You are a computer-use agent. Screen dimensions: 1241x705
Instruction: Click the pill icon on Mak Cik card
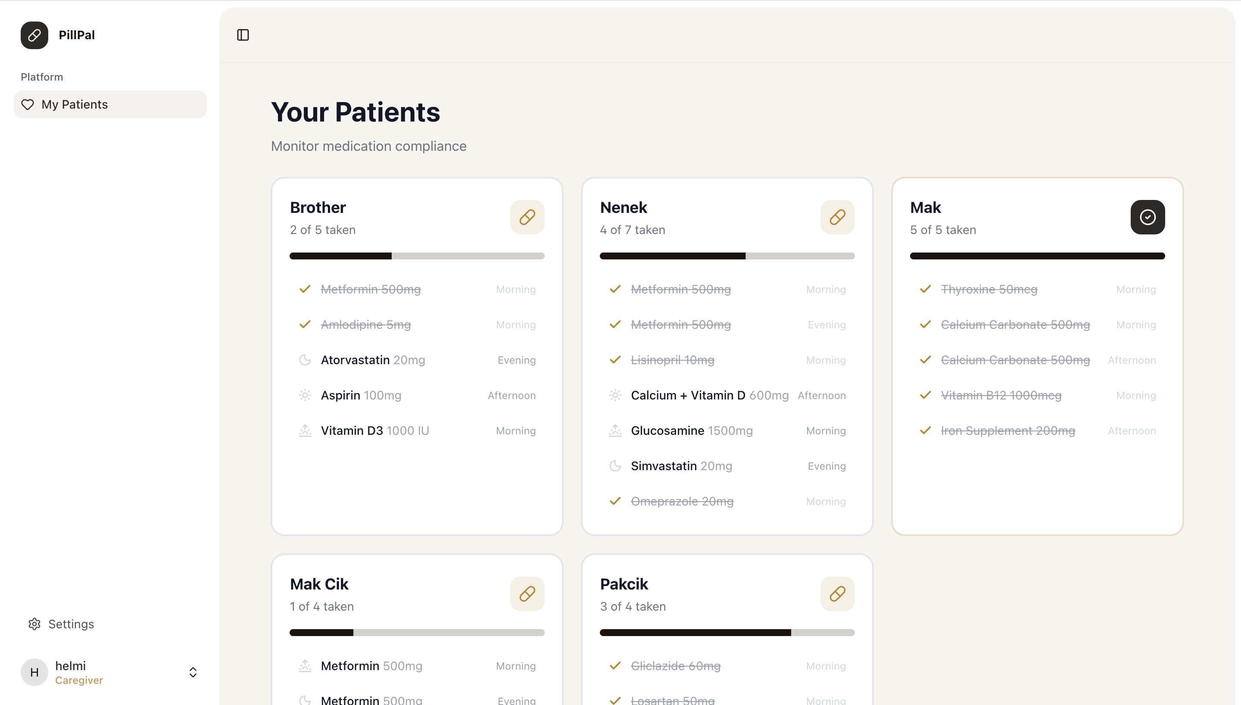tap(527, 594)
